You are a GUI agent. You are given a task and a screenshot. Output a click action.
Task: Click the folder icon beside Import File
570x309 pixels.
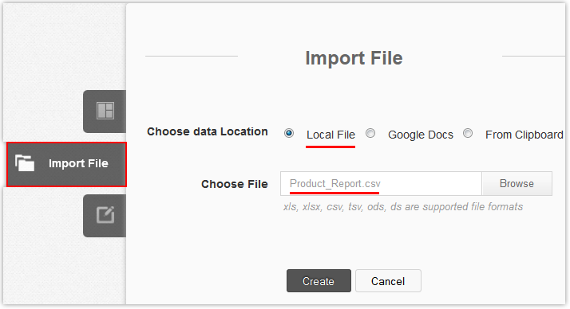(x=25, y=162)
